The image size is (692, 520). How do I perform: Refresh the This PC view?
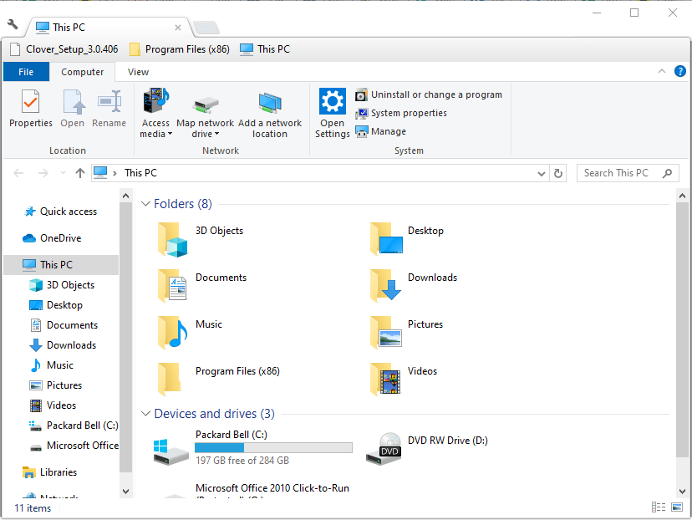557,174
